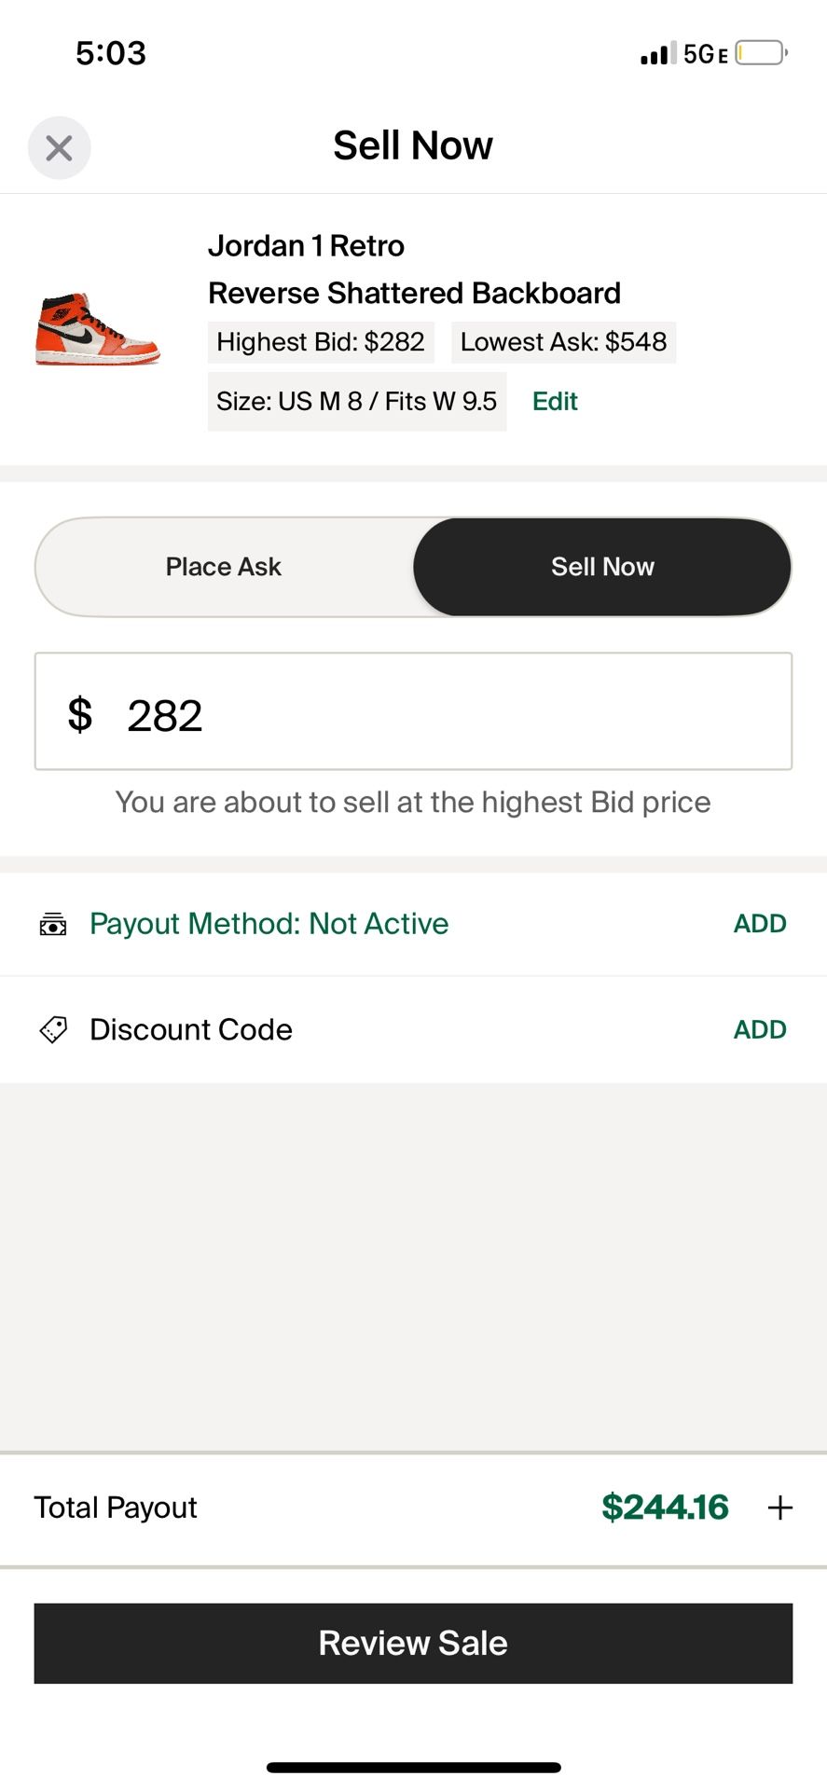Select the Sell Now toggle option
Viewport: 827px width, 1790px height.
tap(602, 567)
